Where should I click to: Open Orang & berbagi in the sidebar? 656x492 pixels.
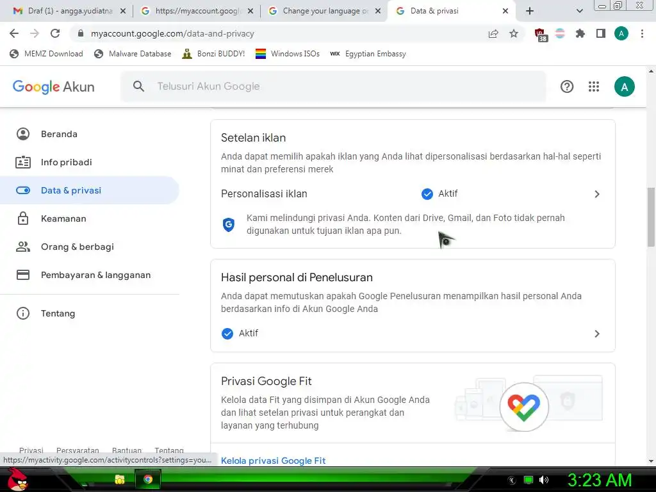[90, 247]
